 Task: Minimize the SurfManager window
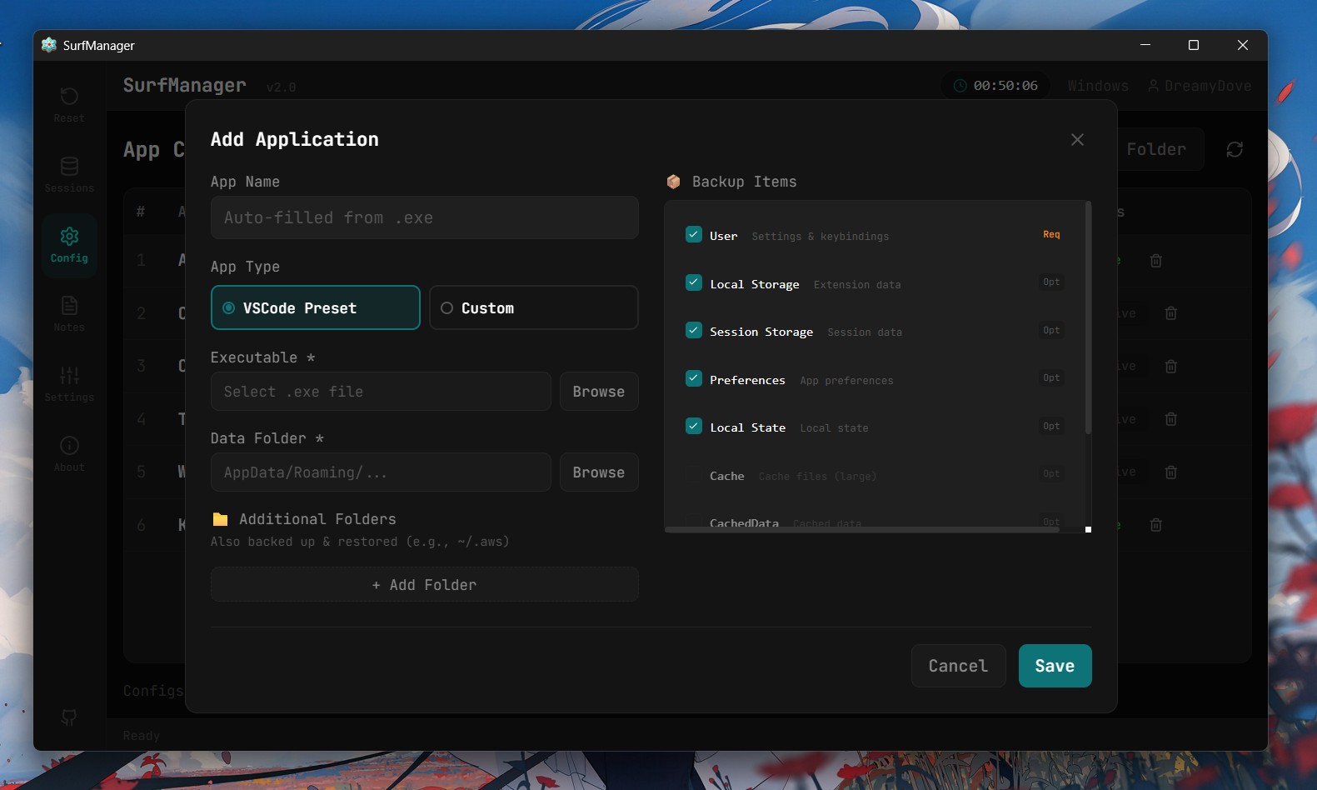pyautogui.click(x=1145, y=45)
